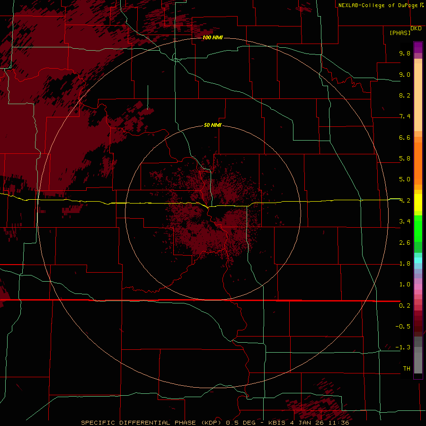Image resolution: width=426 pixels, height=426 pixels.
Task: Click the 6.6 value on the scale
Action: click(405, 137)
